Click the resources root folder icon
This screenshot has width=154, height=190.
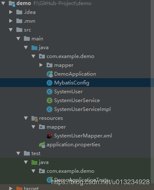click(34, 119)
